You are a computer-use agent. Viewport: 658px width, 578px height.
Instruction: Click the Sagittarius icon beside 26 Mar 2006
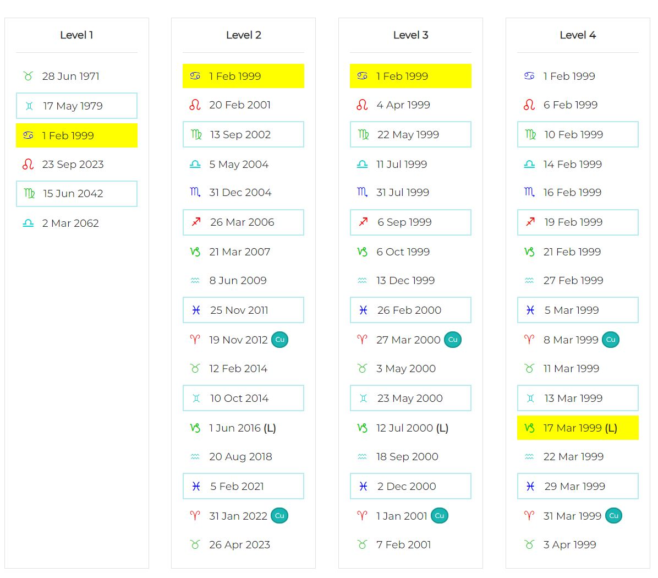[196, 222]
